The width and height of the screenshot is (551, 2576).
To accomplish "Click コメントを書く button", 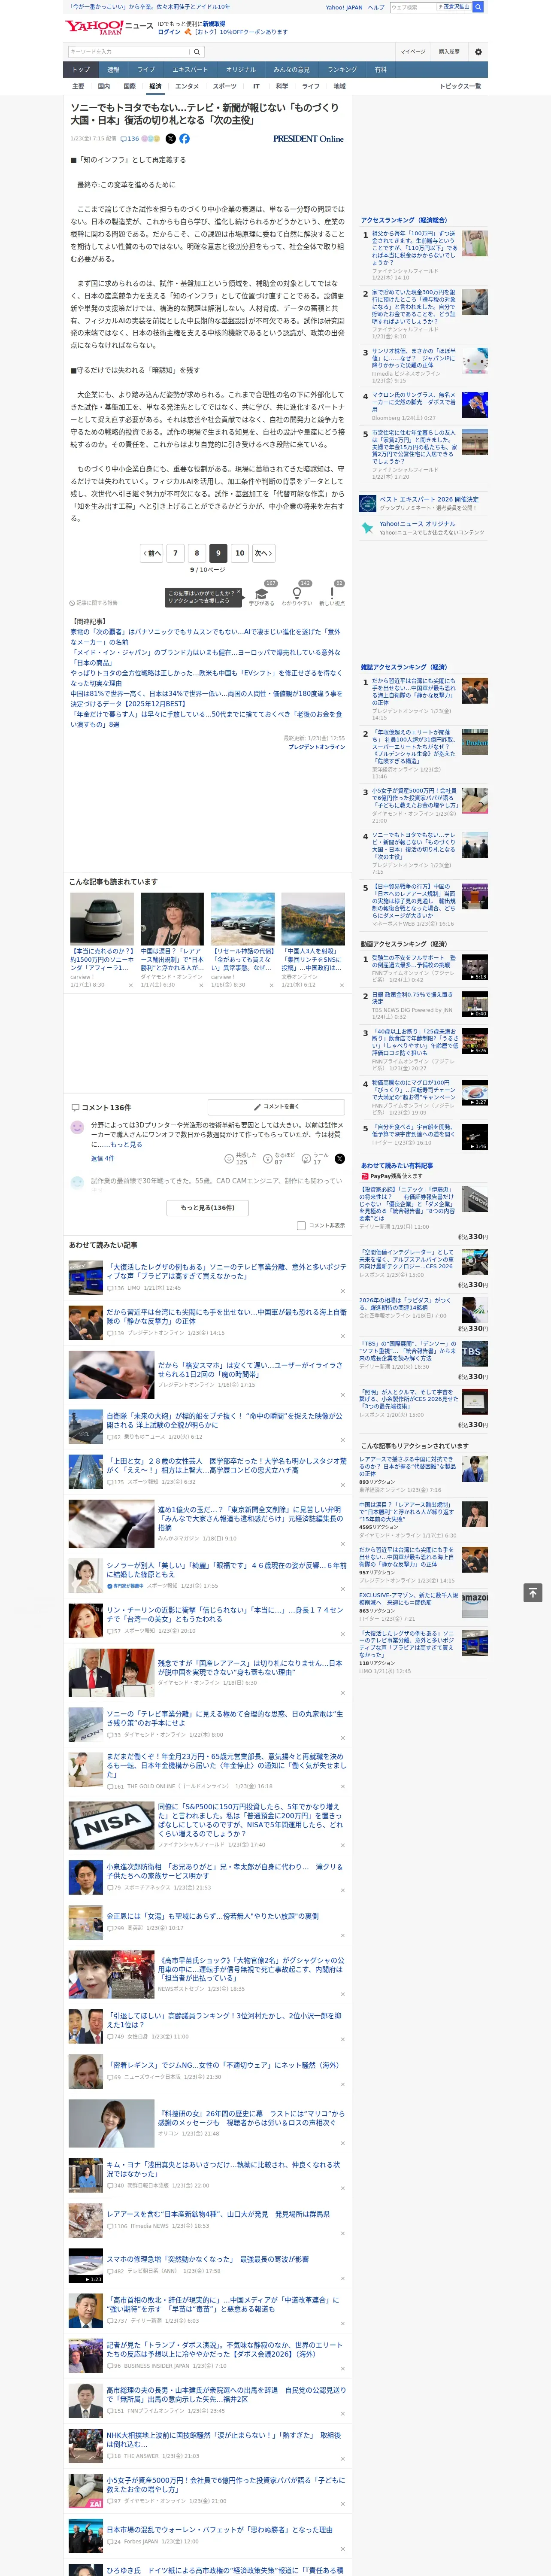I will click(276, 1107).
